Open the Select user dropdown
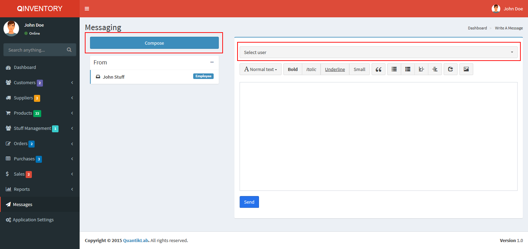Viewport: 528px width, 249px height. (x=378, y=52)
